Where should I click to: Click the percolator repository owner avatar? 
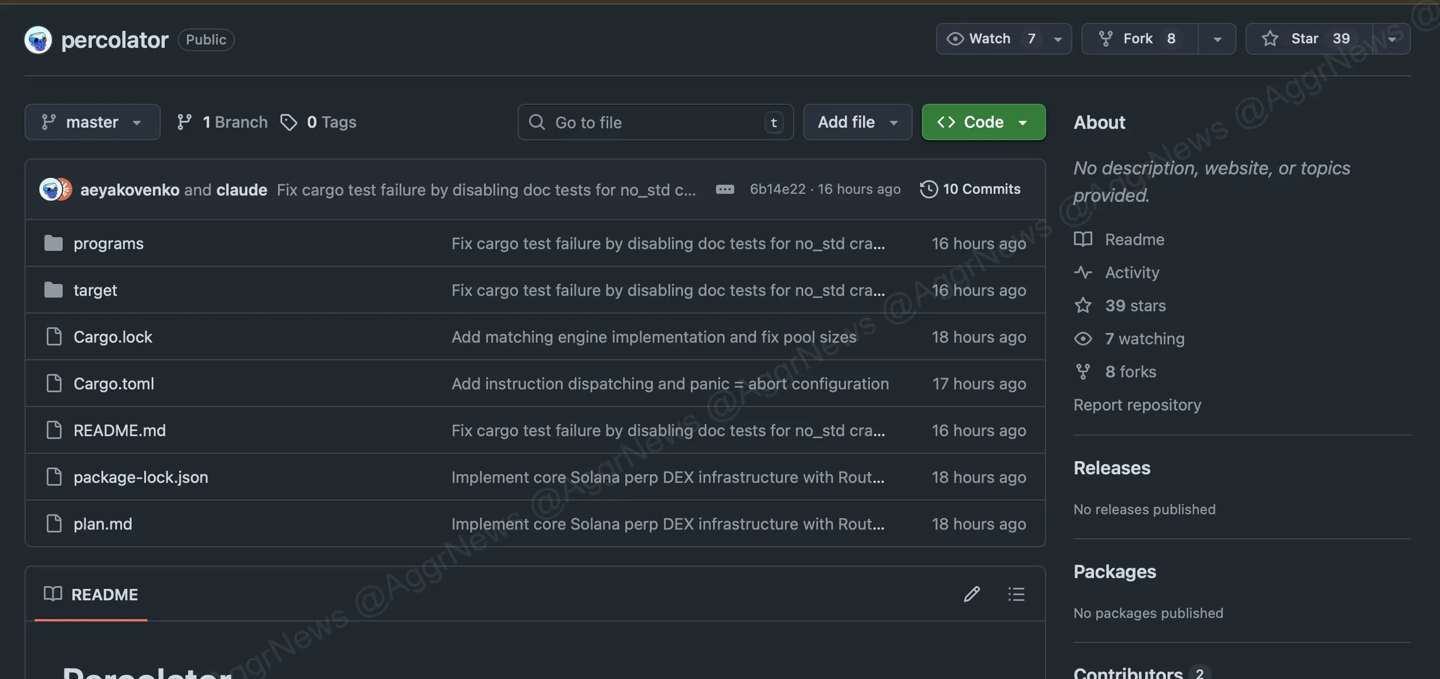pos(38,39)
